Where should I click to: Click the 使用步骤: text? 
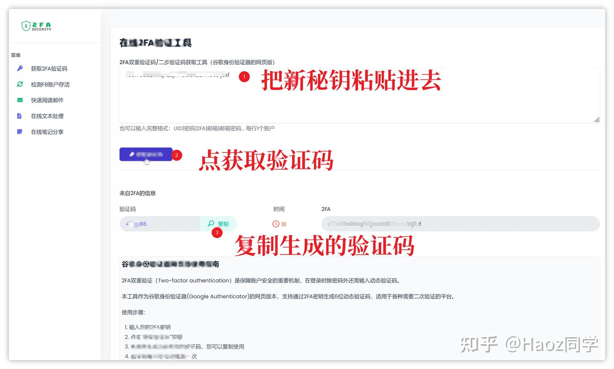tap(133, 312)
